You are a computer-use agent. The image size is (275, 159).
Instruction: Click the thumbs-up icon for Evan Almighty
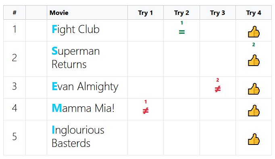(254, 89)
